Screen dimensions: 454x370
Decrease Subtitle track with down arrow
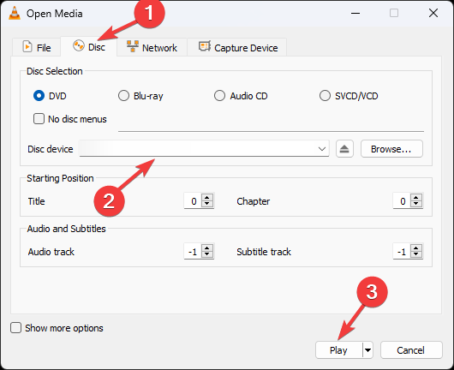(416, 254)
